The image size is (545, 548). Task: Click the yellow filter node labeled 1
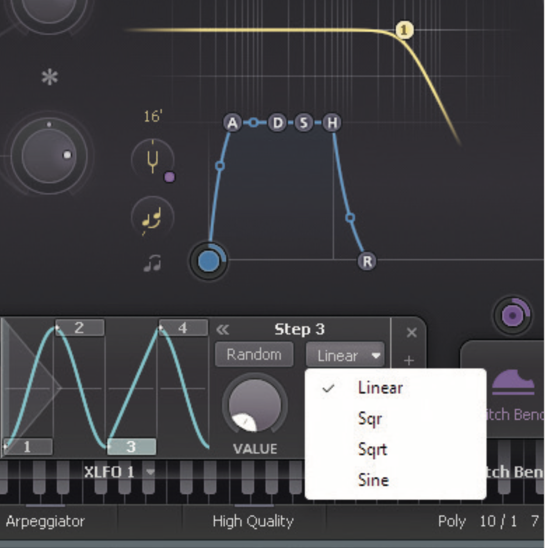tap(404, 30)
